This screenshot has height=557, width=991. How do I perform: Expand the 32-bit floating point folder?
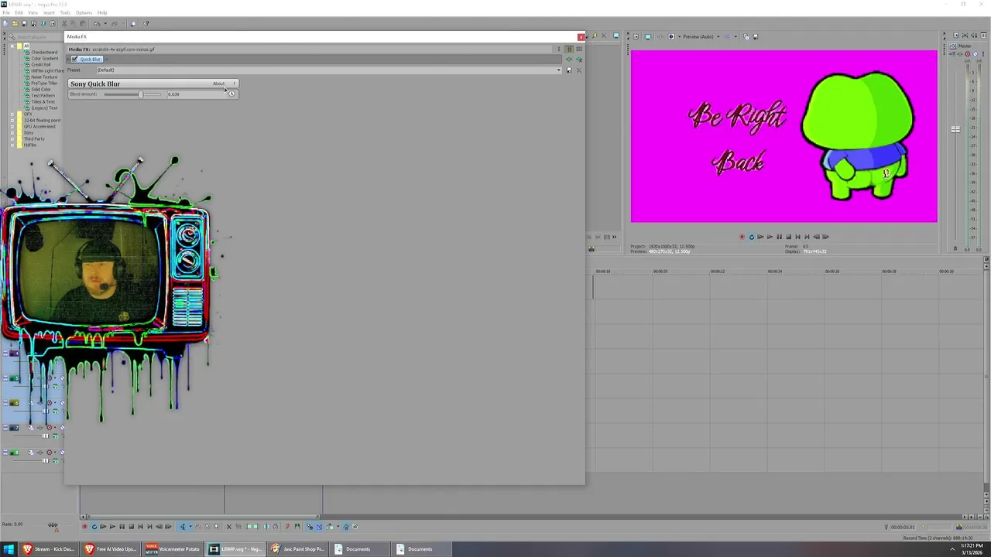[x=12, y=121]
